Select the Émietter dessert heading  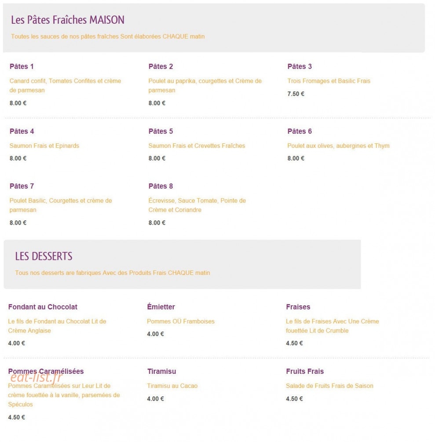(161, 307)
